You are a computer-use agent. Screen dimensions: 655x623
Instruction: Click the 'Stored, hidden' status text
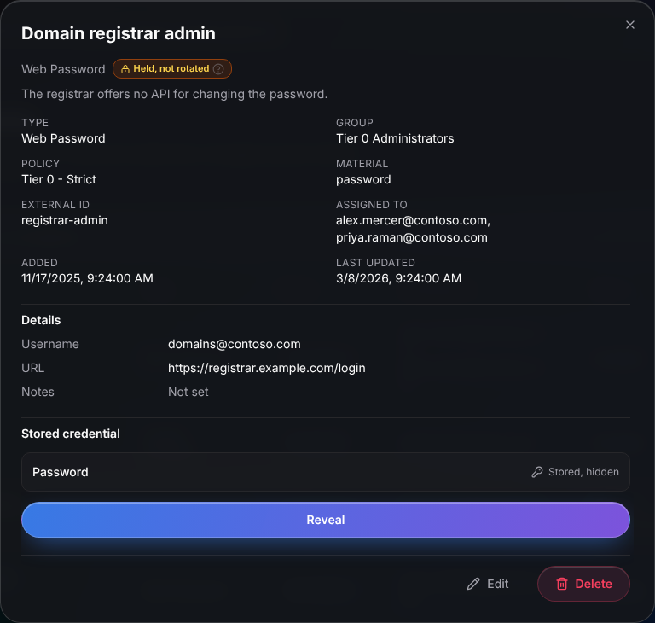583,472
